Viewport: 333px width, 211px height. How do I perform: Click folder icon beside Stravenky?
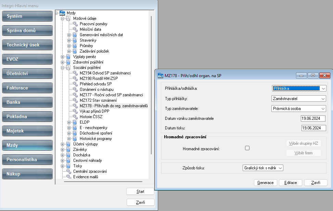pyautogui.click(x=75, y=40)
